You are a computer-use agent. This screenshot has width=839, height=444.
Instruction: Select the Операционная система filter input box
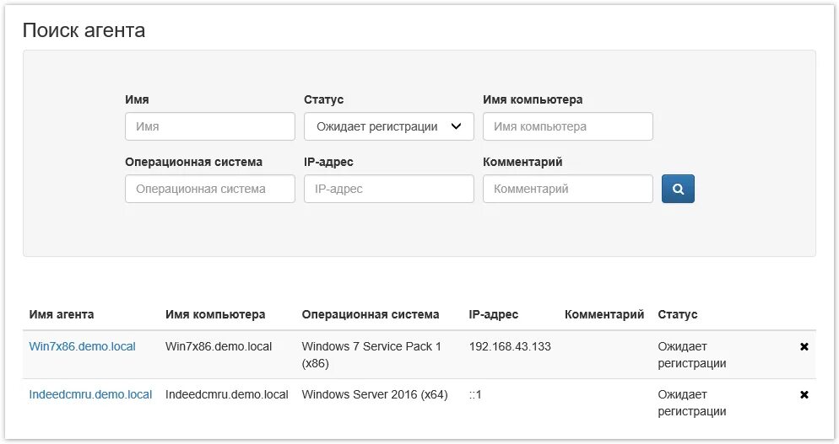(x=209, y=189)
